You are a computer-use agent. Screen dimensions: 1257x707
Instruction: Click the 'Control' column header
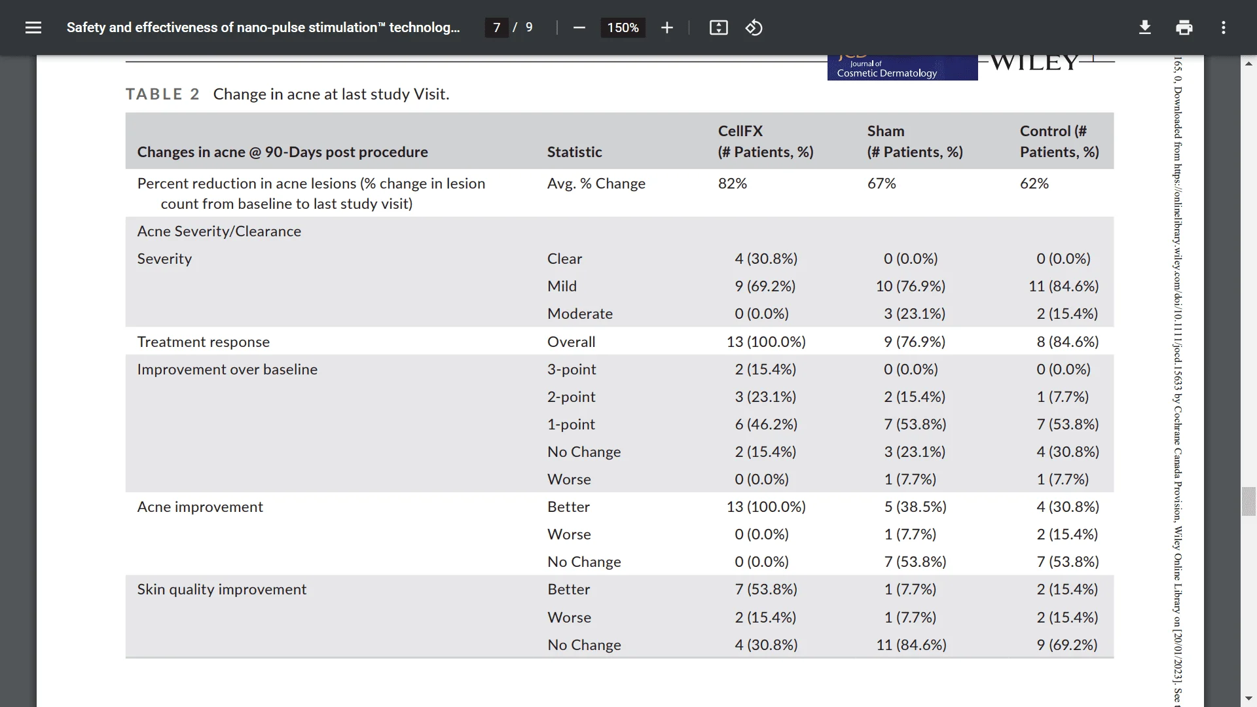tap(1059, 141)
